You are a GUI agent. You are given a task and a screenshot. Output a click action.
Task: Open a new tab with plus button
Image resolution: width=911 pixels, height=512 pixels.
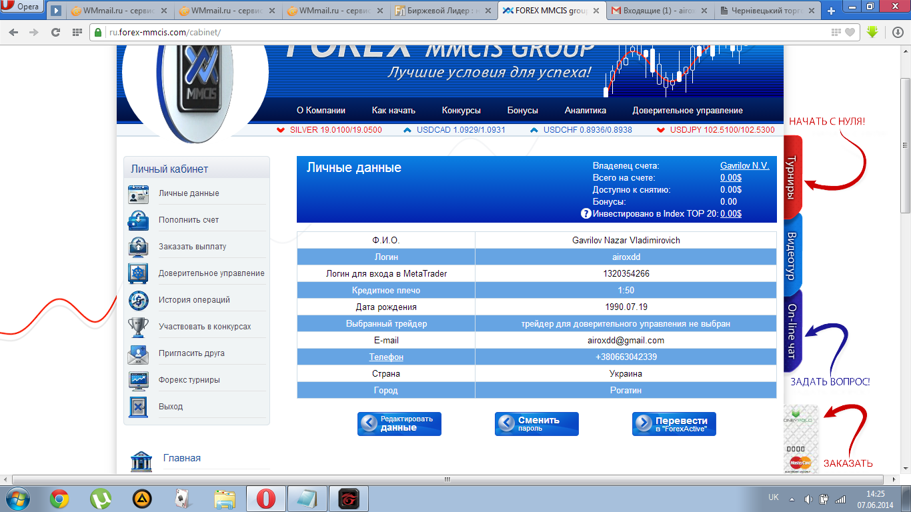(x=831, y=11)
